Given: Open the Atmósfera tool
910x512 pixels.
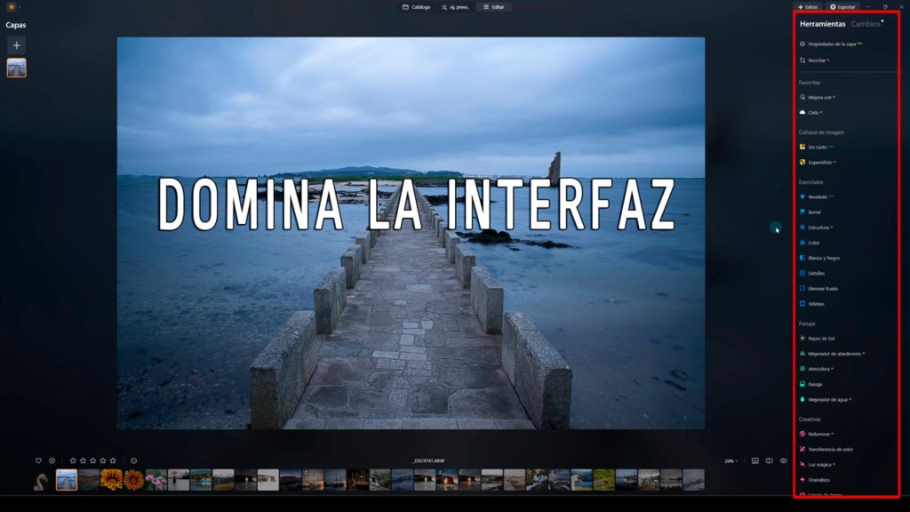Looking at the screenshot, I should pyautogui.click(x=816, y=369).
